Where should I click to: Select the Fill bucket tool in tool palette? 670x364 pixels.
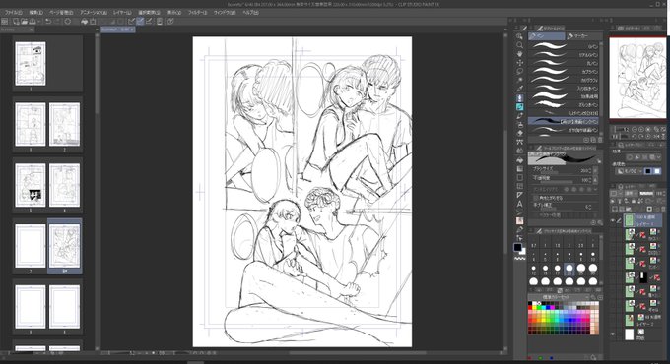[519, 159]
